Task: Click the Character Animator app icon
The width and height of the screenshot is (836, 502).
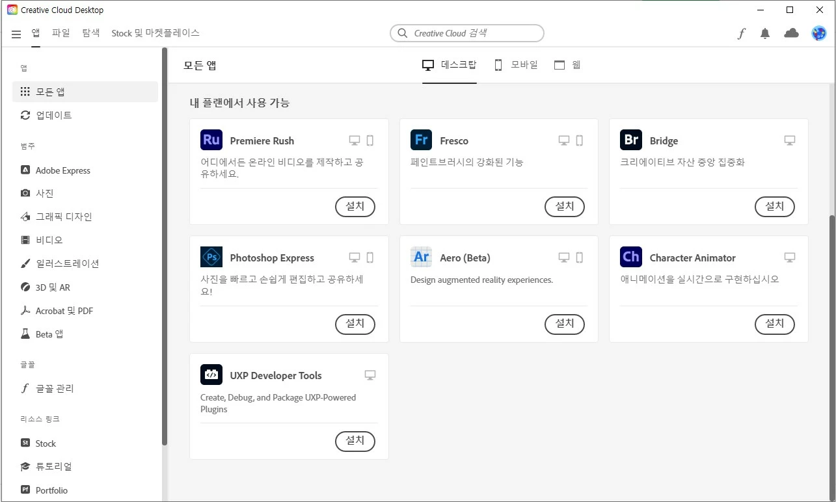Action: [x=631, y=257]
